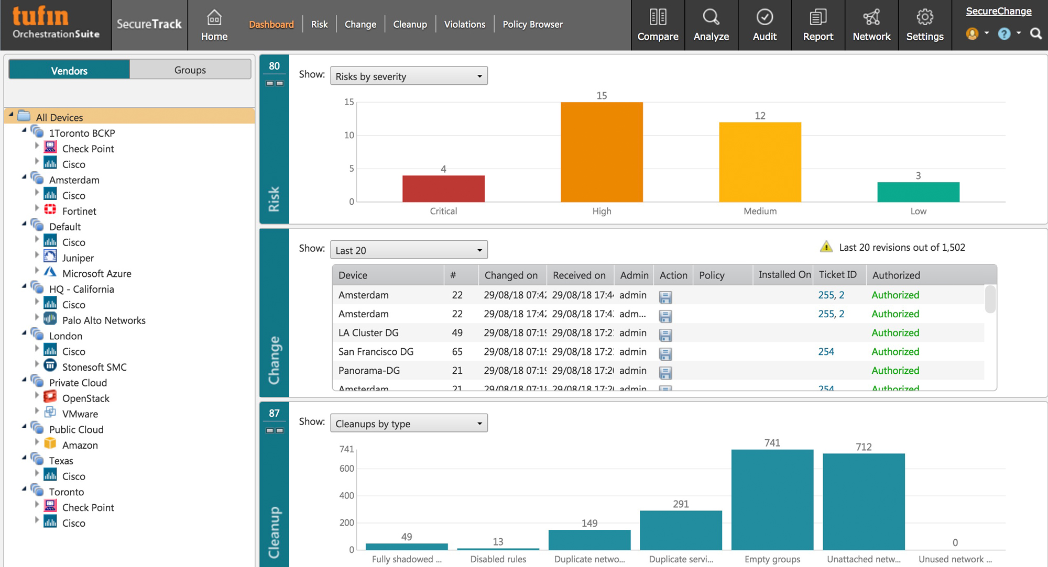Viewport: 1048px width, 567px height.
Task: Open the Analyze tool
Action: click(711, 25)
